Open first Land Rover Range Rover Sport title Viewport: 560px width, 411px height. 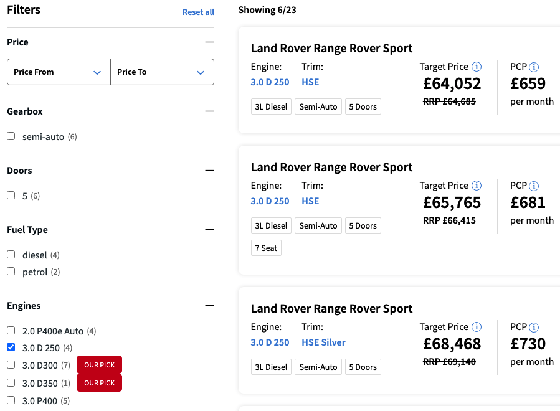331,48
